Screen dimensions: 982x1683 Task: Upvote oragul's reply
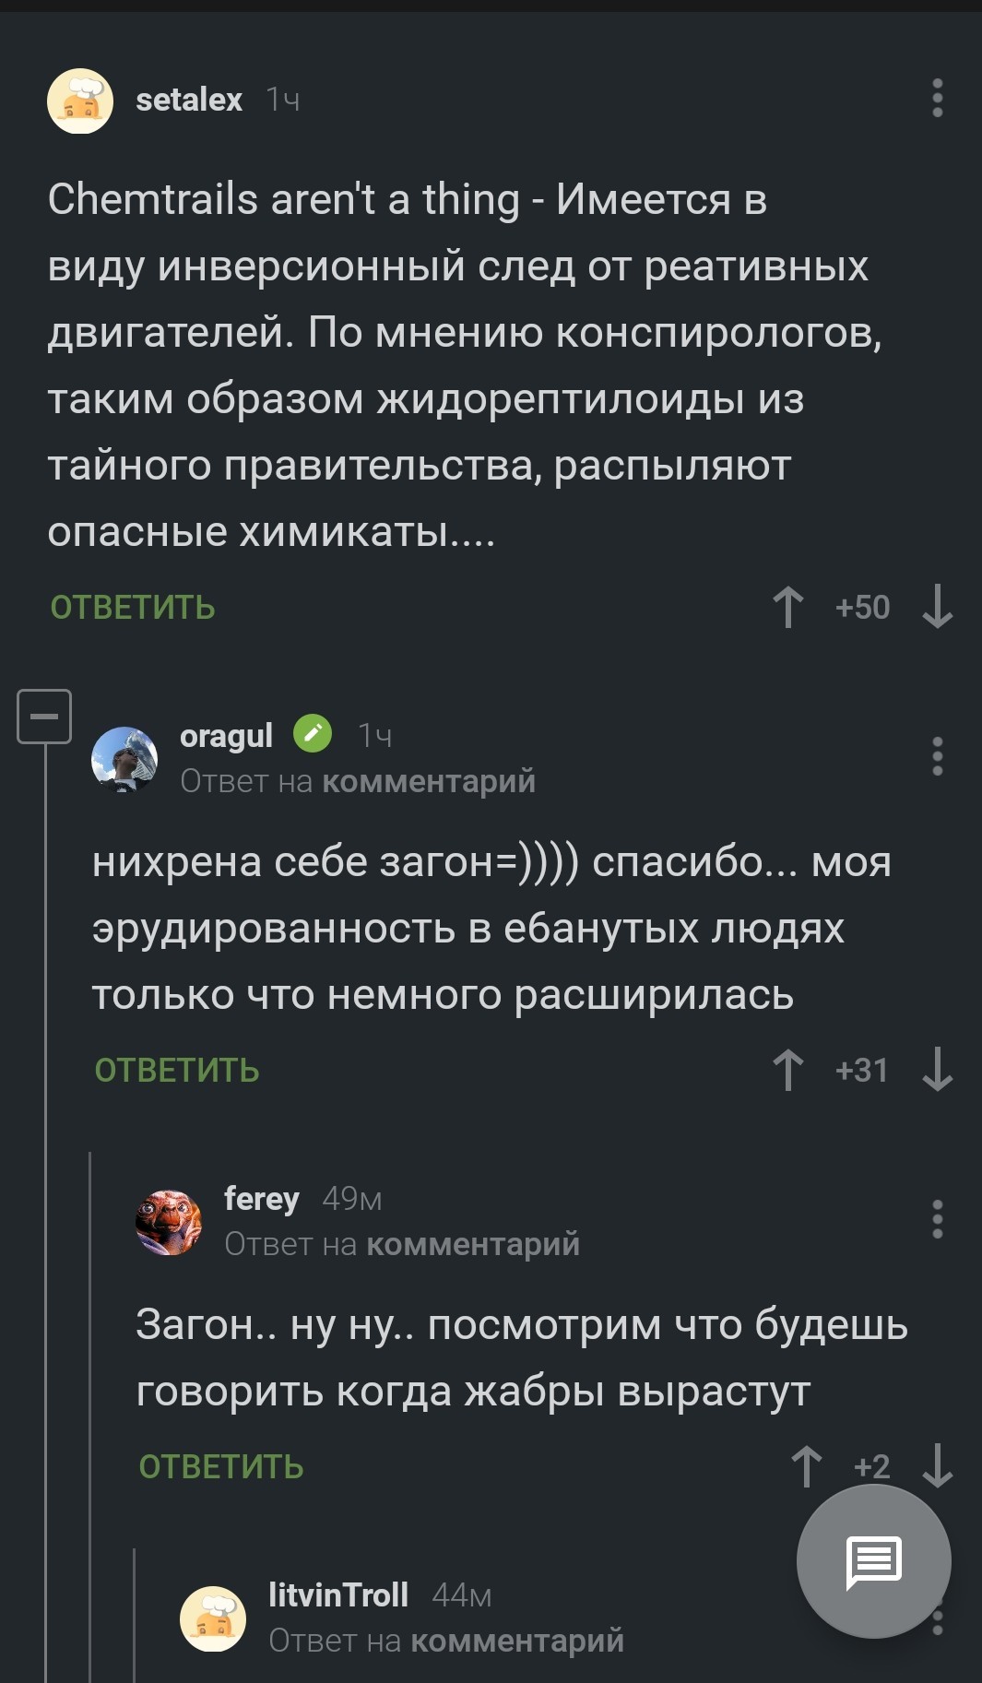787,1070
